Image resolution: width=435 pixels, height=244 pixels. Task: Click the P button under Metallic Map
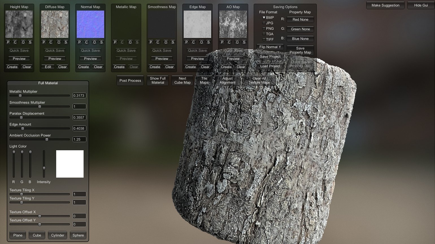(115, 42)
